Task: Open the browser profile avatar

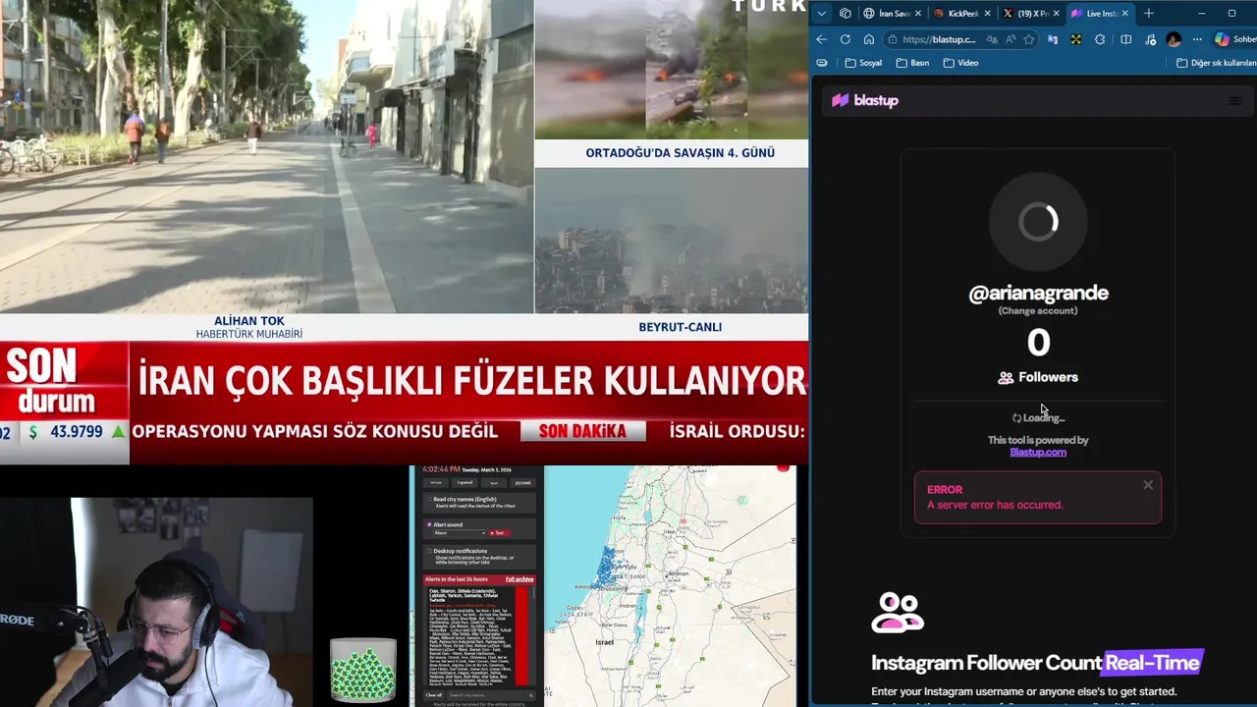Action: [x=1174, y=39]
